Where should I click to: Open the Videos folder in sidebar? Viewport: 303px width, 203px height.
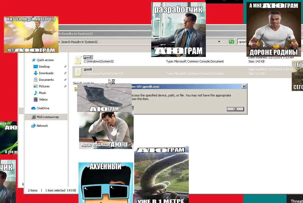[x=43, y=99]
